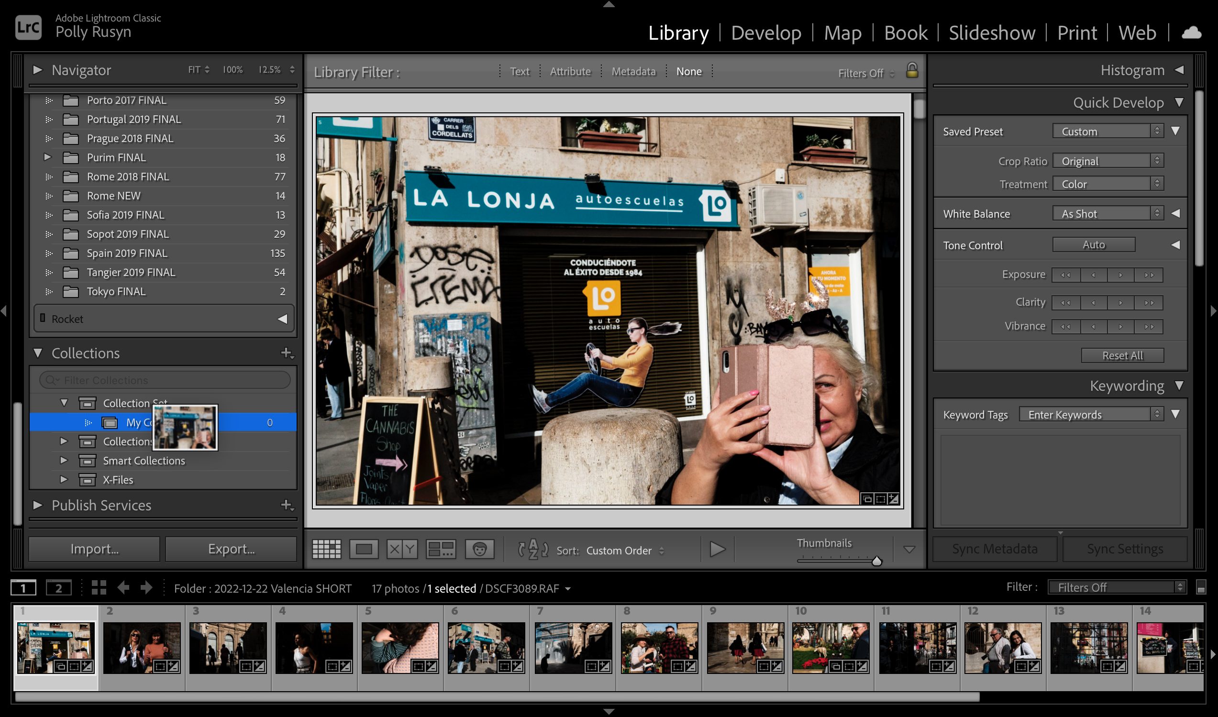The image size is (1218, 717).
Task: Expand the Smart Collections set
Action: (x=63, y=461)
